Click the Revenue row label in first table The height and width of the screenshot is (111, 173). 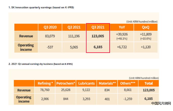pos(26,36)
